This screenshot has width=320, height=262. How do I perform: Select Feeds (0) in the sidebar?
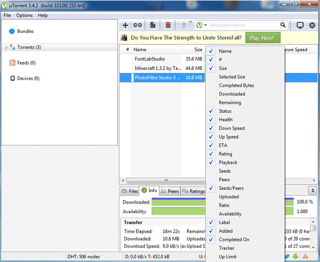click(x=27, y=63)
